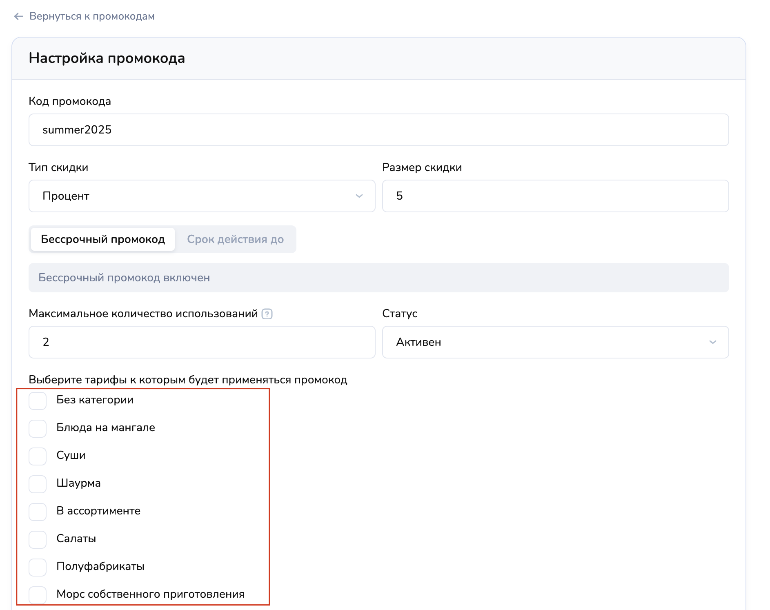Select the "Бессрочный промокод" tab

[103, 239]
